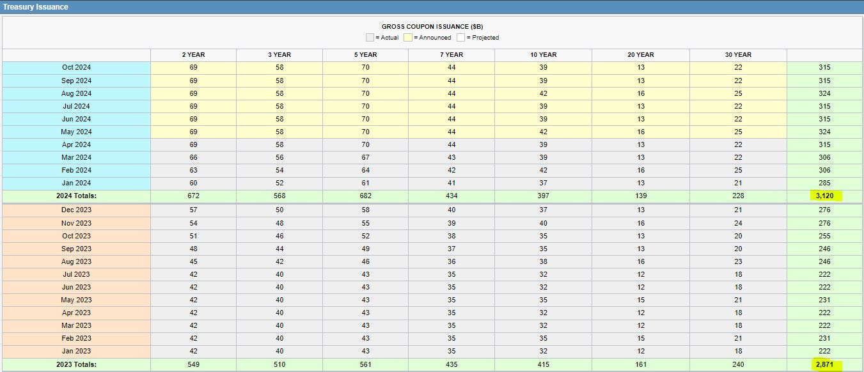Click the Mar 2023 row label
This screenshot has height=372, width=864.
[x=77, y=325]
